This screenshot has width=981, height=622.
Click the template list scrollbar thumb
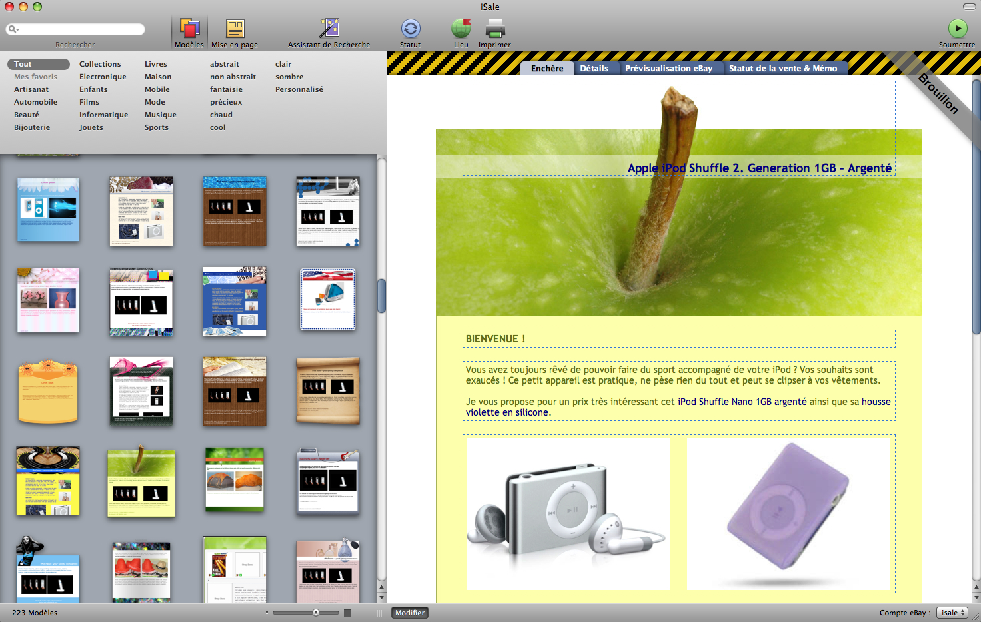(381, 296)
